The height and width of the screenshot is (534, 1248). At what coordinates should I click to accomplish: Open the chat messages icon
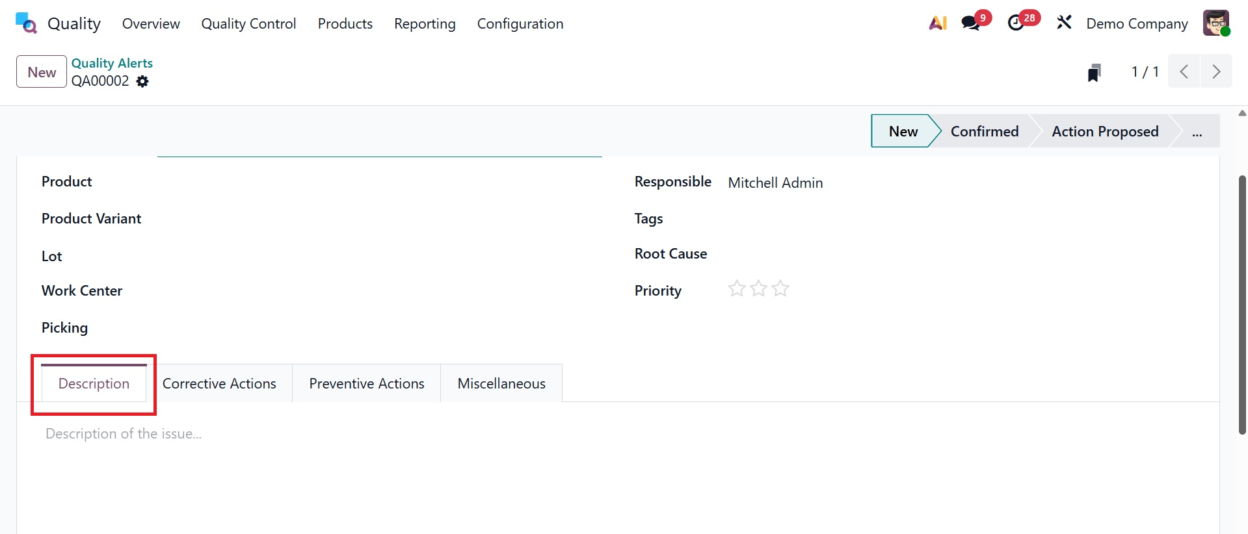971,23
